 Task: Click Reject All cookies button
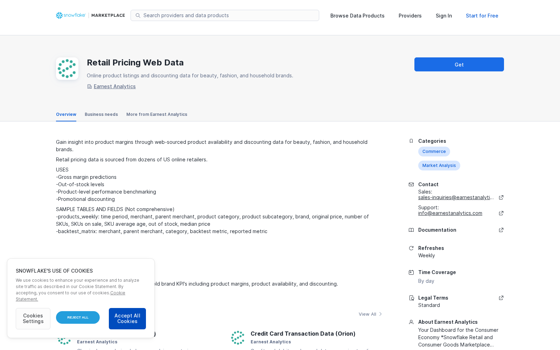78,317
